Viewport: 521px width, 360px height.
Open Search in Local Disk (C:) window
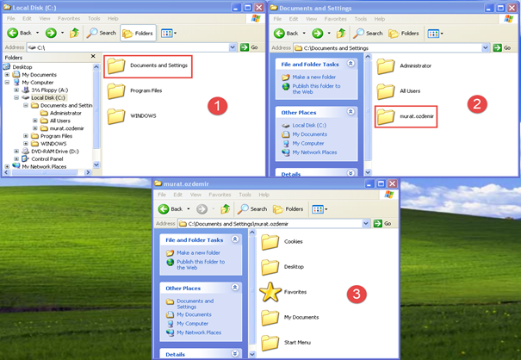(102, 33)
